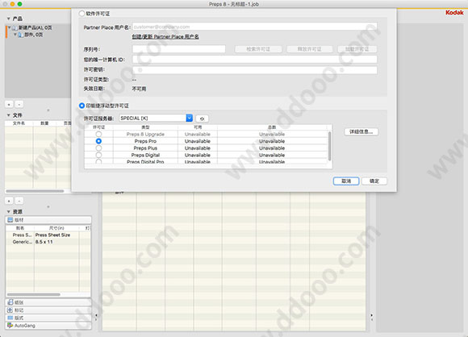Click the plus button under the products tree

click(x=9, y=104)
